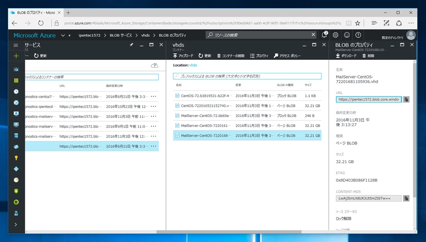426x242 pixels.
Task: Select the CentOS-72.b3819531 blob row
Action: point(247,96)
